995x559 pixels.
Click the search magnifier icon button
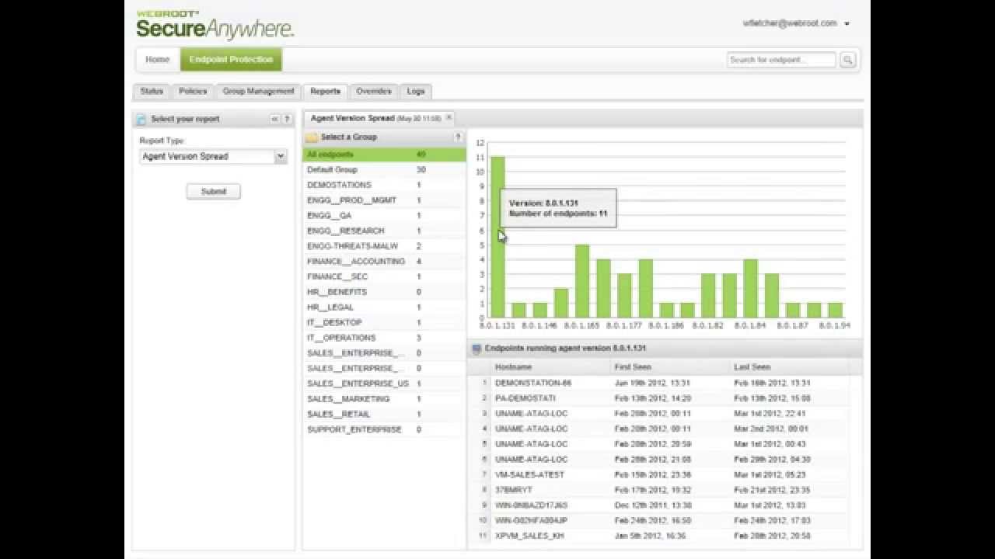(x=848, y=60)
